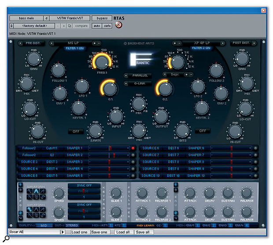Adjust the first LFO PHASE slider
273x245 pixels.
[84, 191]
